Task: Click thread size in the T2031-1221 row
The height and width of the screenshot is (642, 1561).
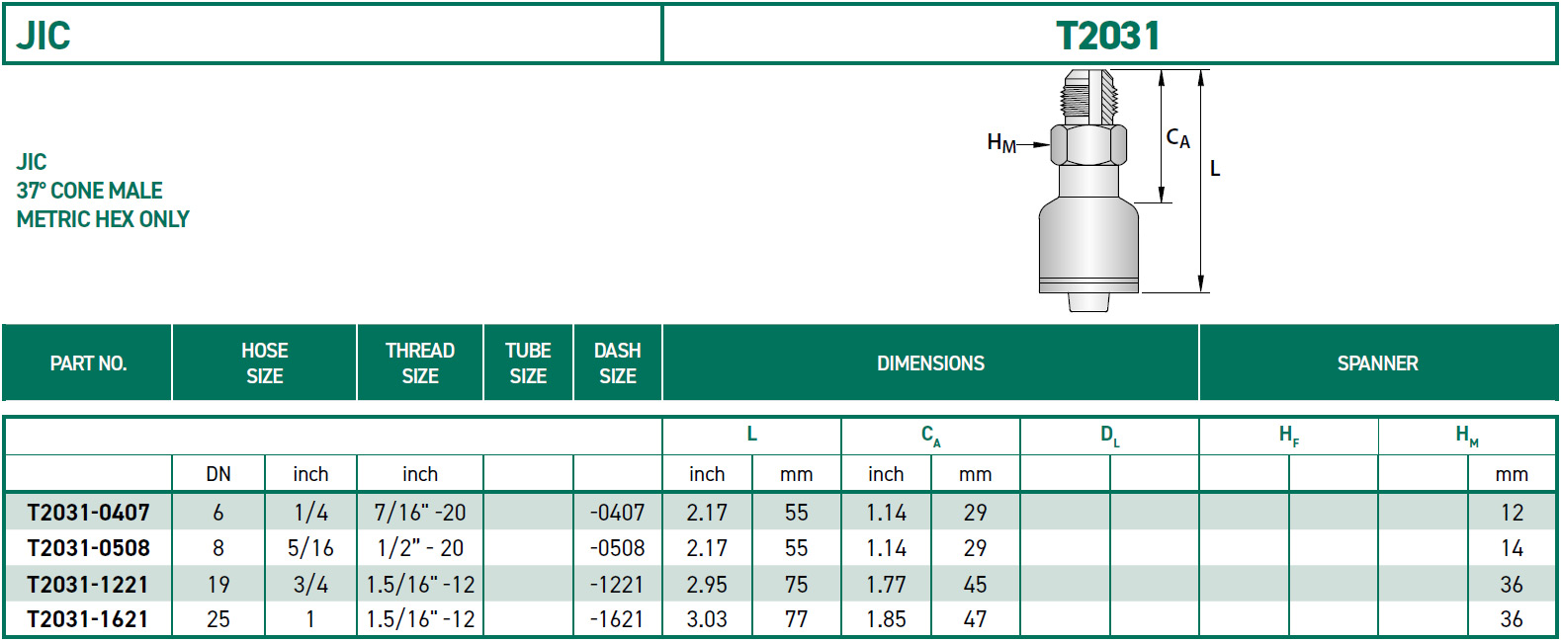Action: point(420,585)
